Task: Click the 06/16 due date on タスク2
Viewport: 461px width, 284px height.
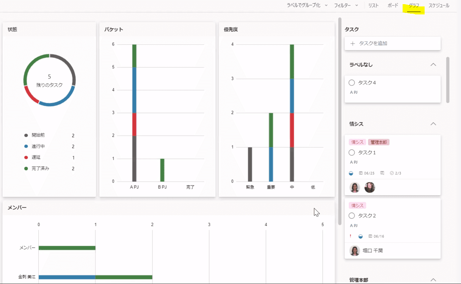Action: (376, 236)
